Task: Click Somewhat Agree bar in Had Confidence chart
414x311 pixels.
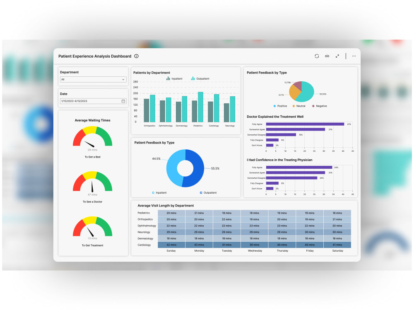Action: pos(296,173)
